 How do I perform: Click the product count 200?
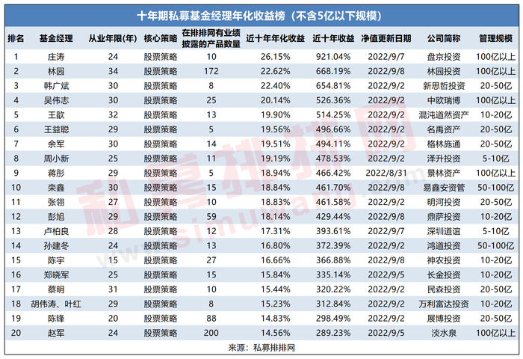(x=211, y=333)
